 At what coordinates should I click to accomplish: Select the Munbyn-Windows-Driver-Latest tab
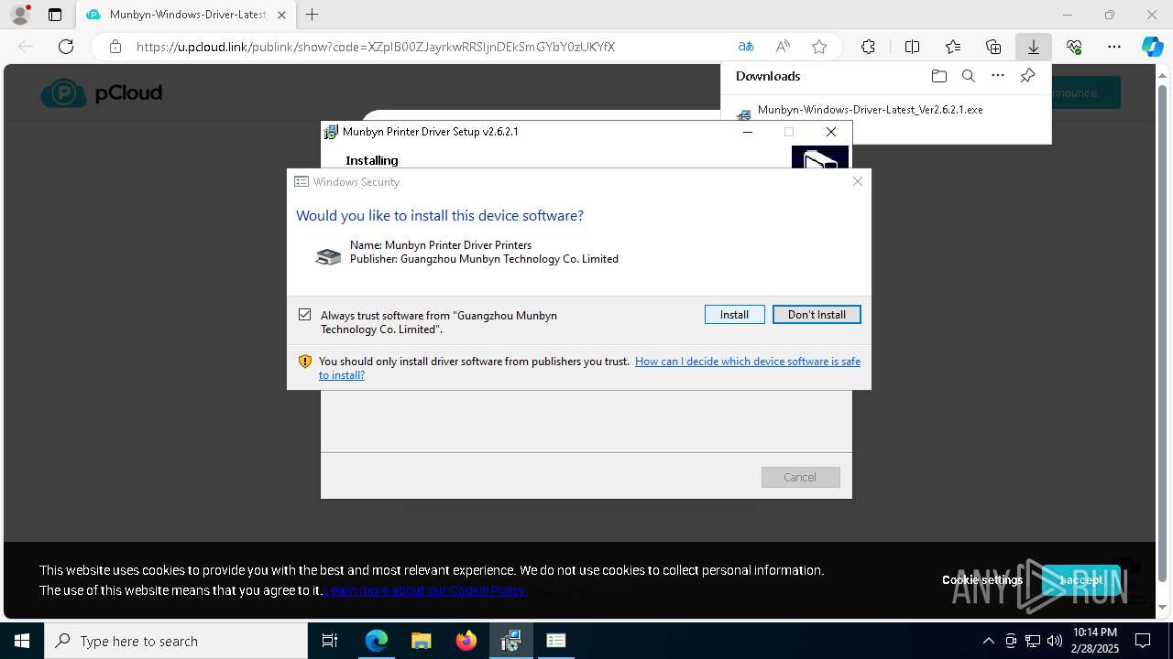[x=186, y=15]
